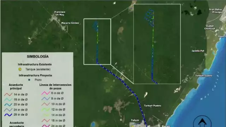
Task: Click the Lineas de interconexion de pozos heading
Action: click(55, 86)
